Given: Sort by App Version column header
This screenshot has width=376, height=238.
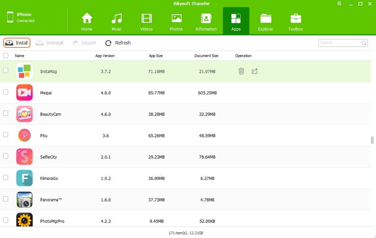Looking at the screenshot, I should [x=105, y=56].
